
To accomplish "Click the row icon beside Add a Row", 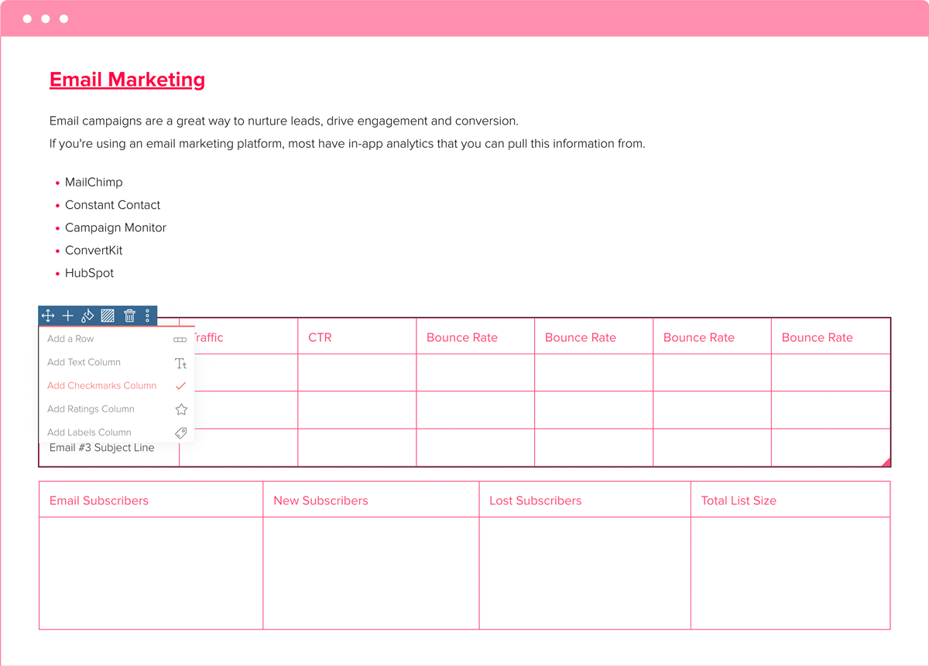I will 180,339.
